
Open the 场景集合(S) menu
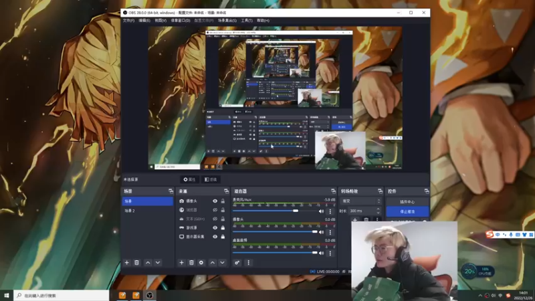coord(227,21)
